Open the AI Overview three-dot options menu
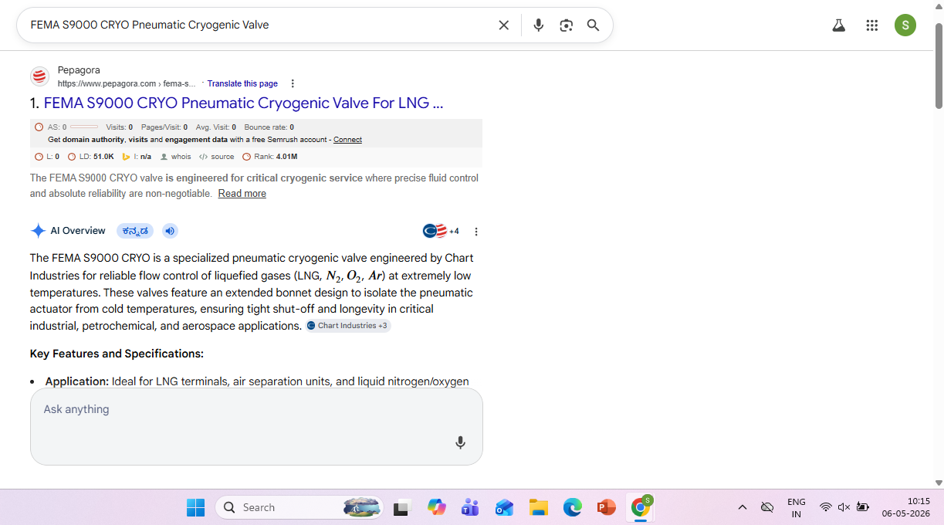Image resolution: width=944 pixels, height=525 pixels. 476,232
